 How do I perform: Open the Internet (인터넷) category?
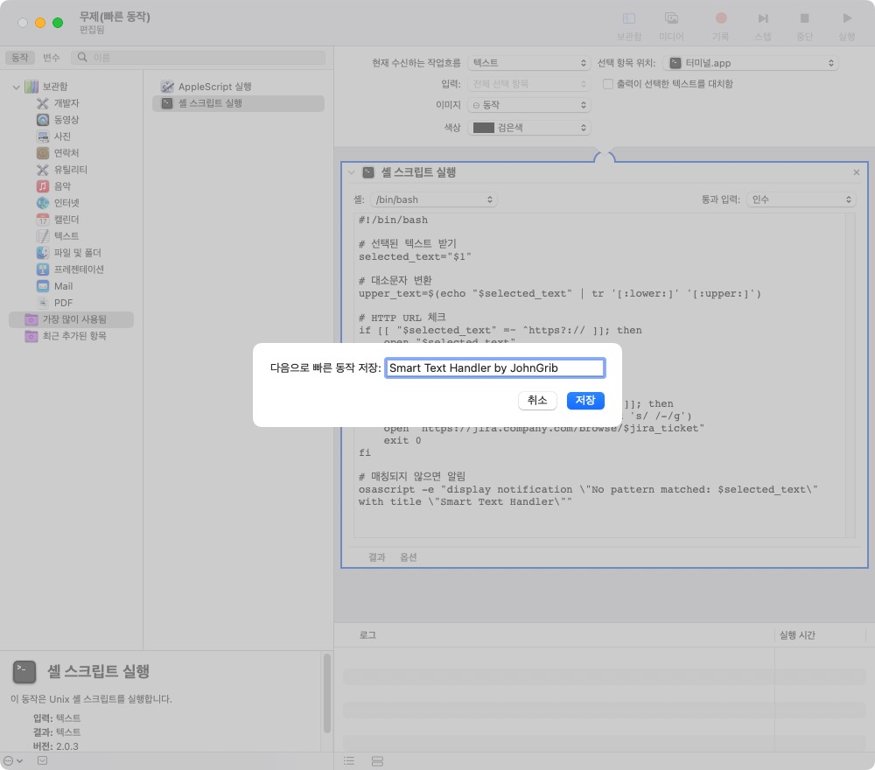coord(66,203)
